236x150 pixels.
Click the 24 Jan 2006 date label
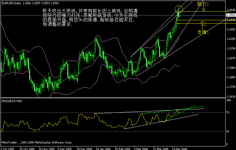pos(103,149)
